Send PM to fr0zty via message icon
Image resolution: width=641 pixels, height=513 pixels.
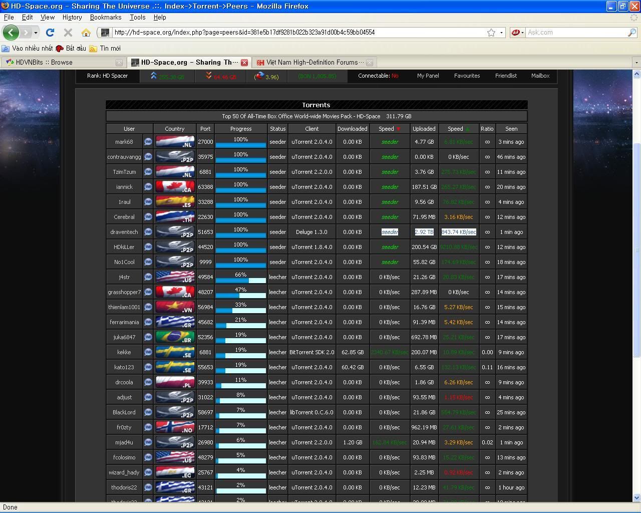148,427
